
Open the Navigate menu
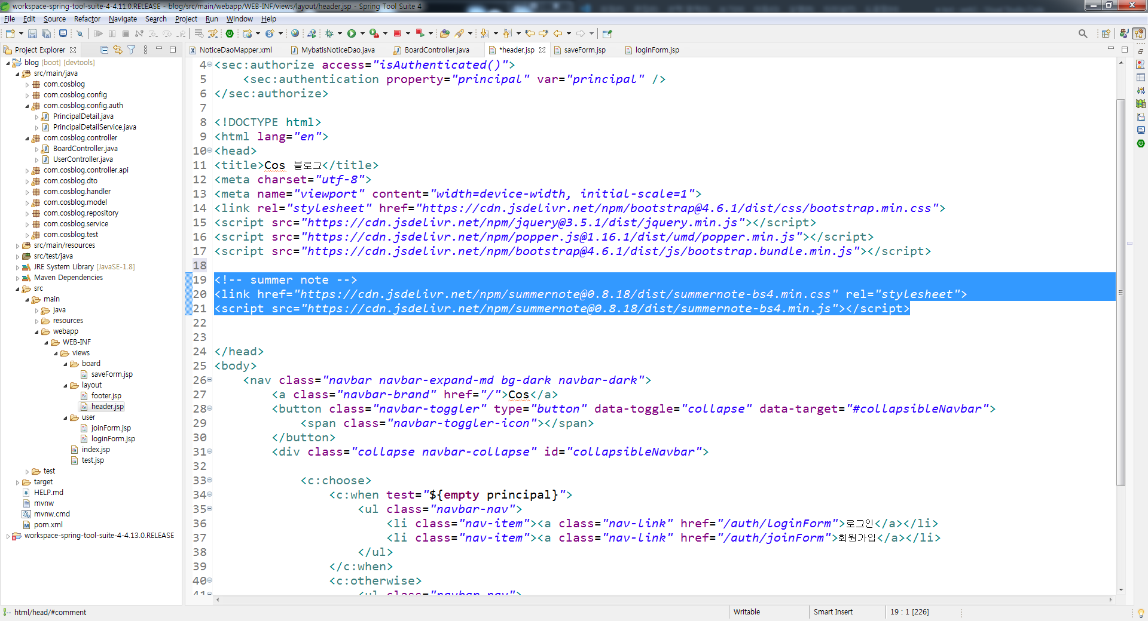[x=123, y=19]
